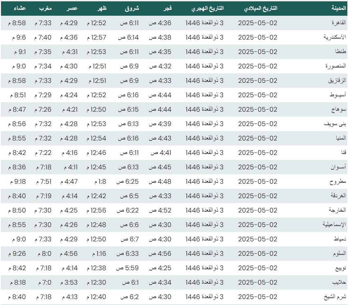Click the Hijri date in the طنطا row
This screenshot has height=305, width=348.
[x=205, y=52]
